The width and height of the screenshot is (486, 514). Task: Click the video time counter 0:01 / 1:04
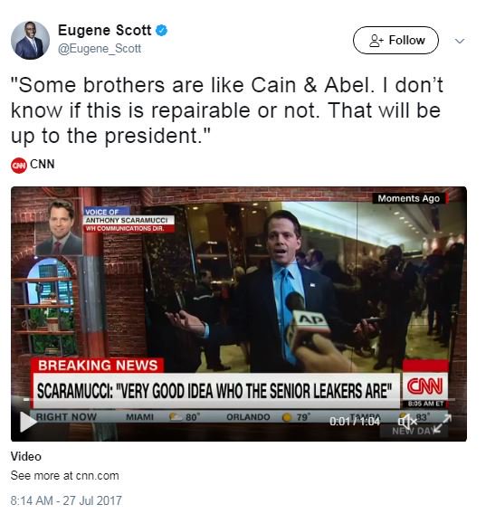354,421
